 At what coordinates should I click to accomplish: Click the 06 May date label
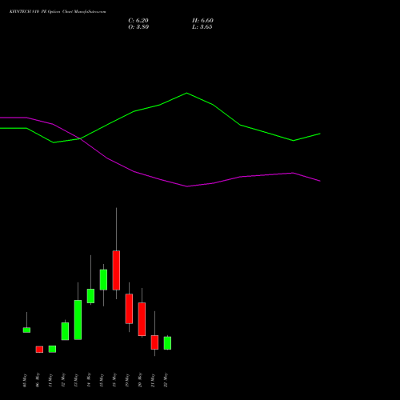[38, 380]
